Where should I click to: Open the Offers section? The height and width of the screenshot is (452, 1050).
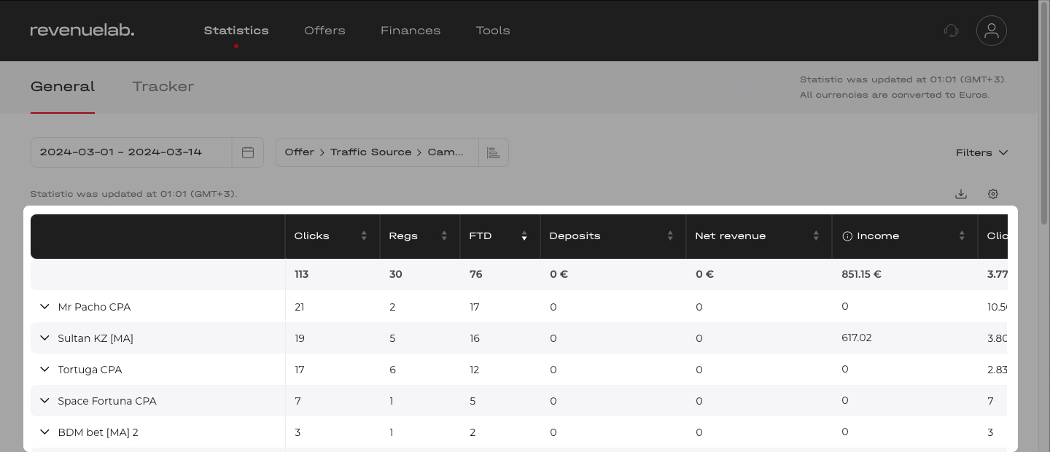[324, 31]
